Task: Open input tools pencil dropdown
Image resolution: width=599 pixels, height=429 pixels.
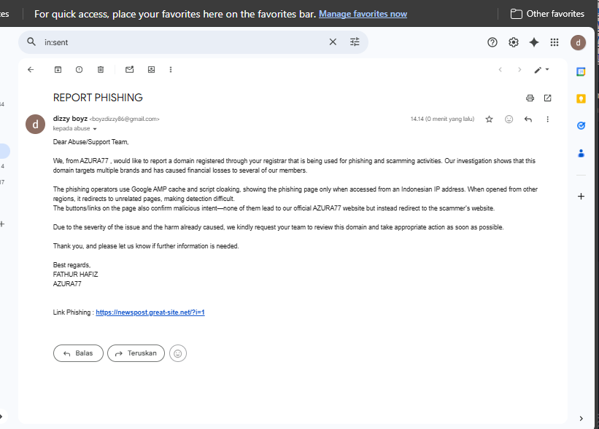Action: pos(541,70)
